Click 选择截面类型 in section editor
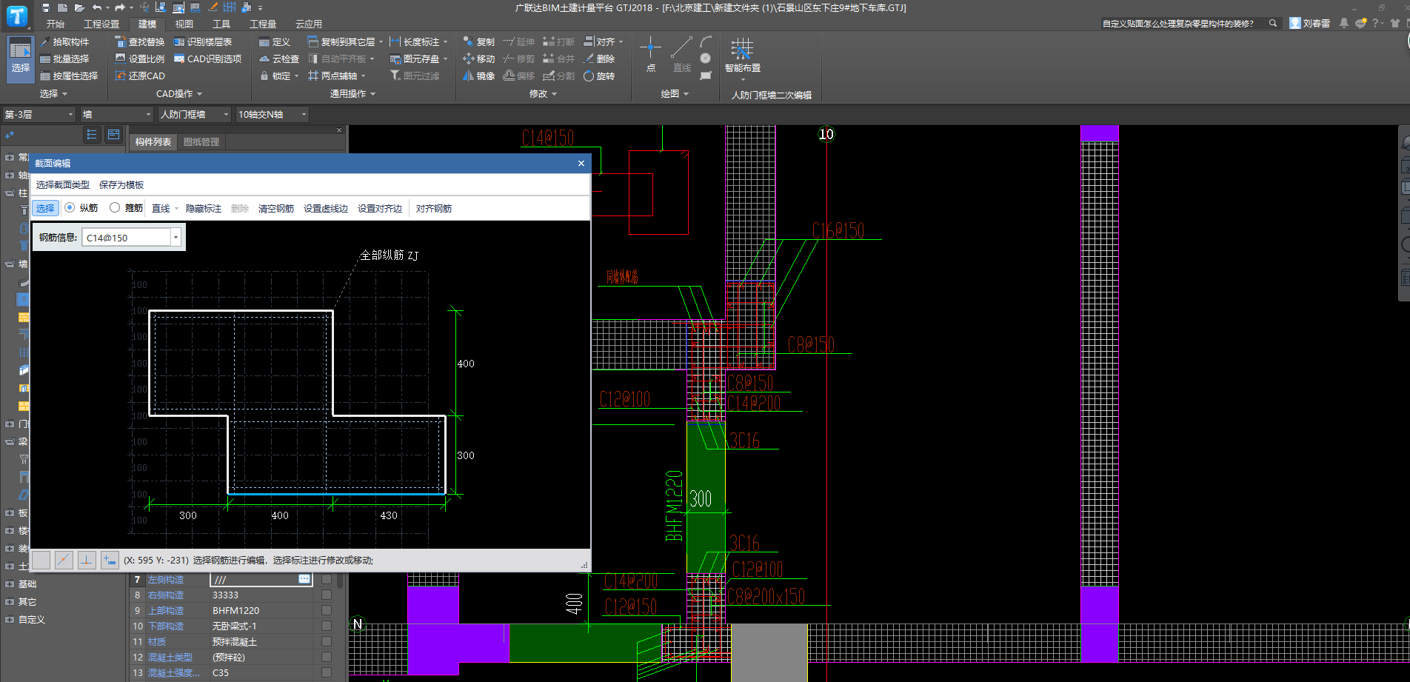 coord(63,185)
